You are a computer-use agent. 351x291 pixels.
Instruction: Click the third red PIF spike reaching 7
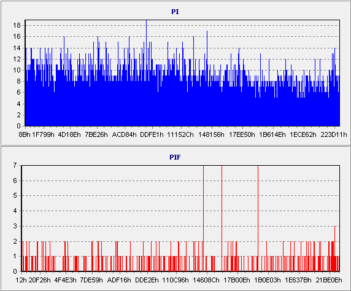click(258, 219)
